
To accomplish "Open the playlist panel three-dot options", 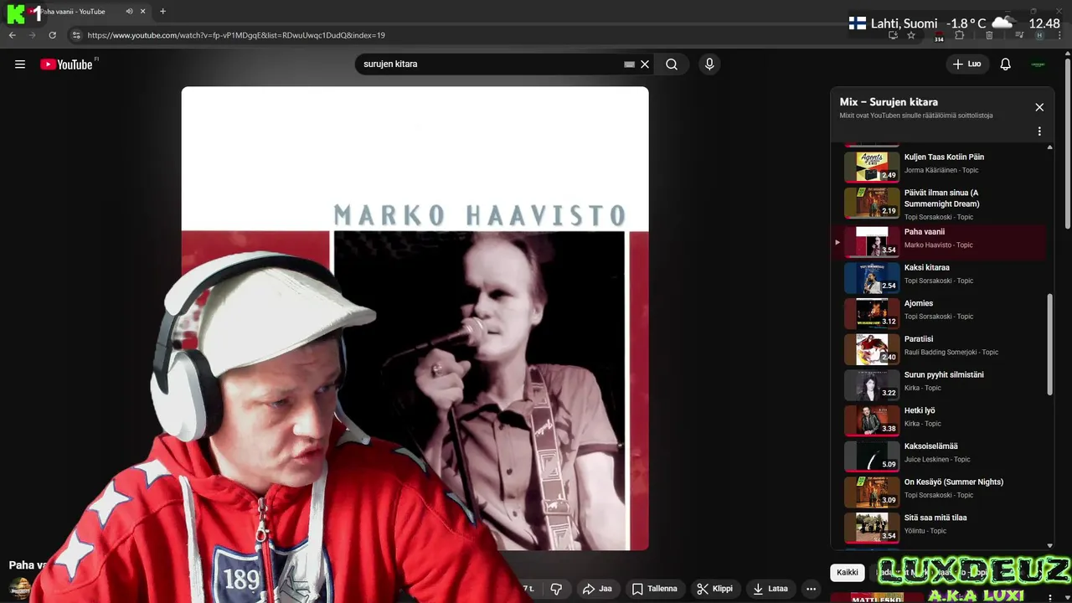I will click(1039, 131).
